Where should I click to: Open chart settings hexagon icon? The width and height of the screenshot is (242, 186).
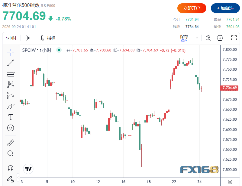[x=220, y=38]
